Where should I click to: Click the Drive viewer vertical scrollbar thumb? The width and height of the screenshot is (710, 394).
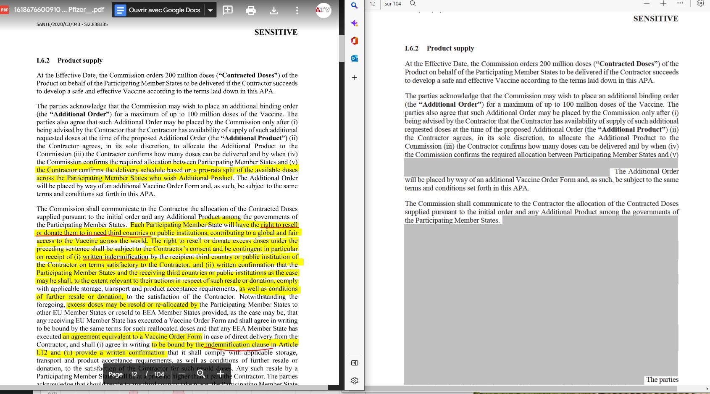coord(342,49)
